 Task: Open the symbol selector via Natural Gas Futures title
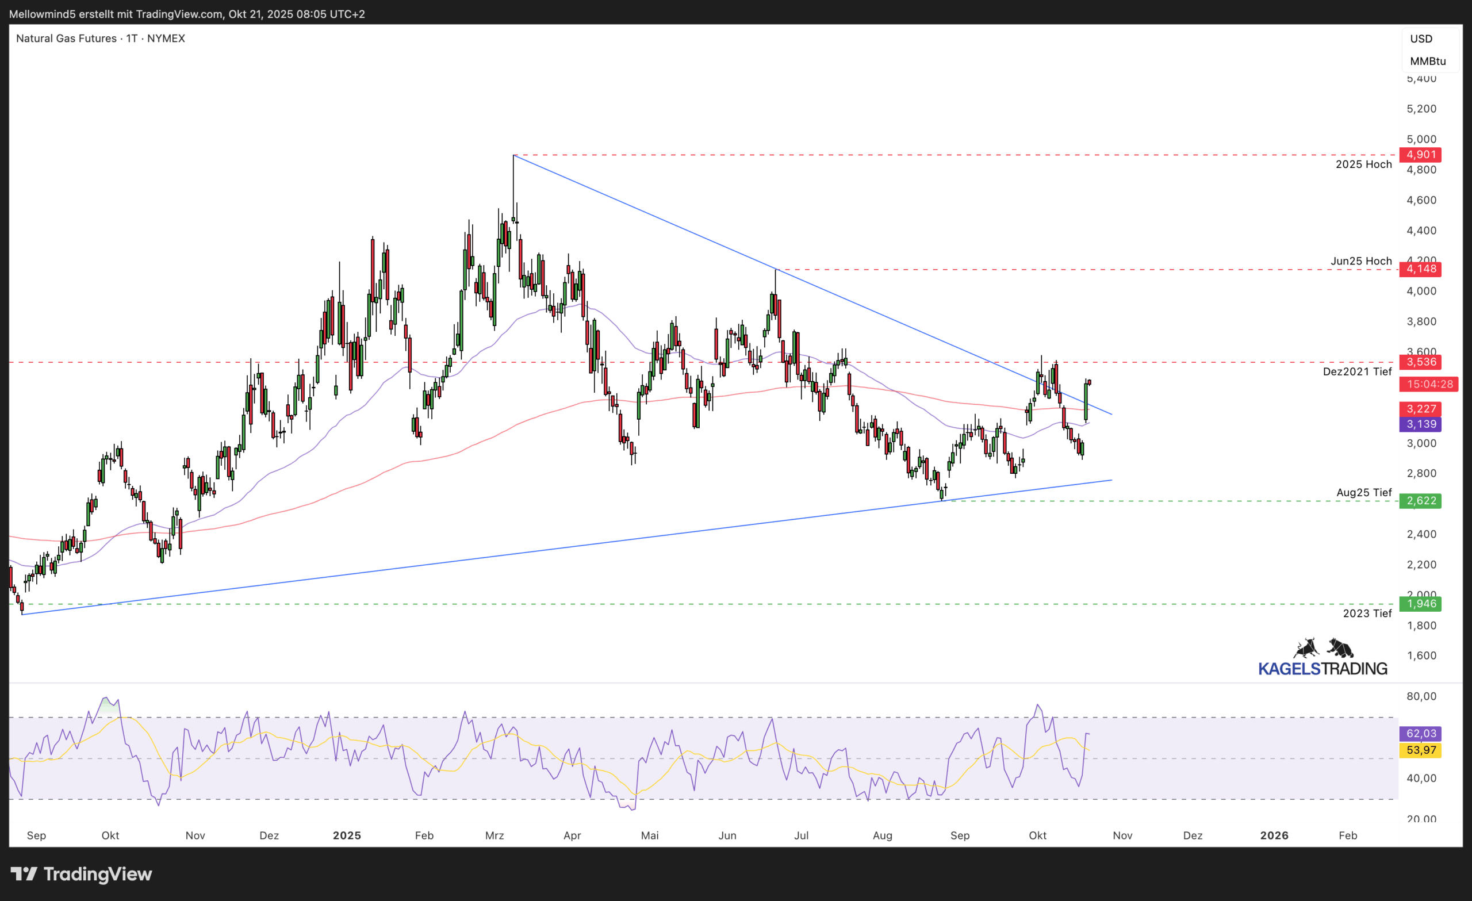(66, 39)
